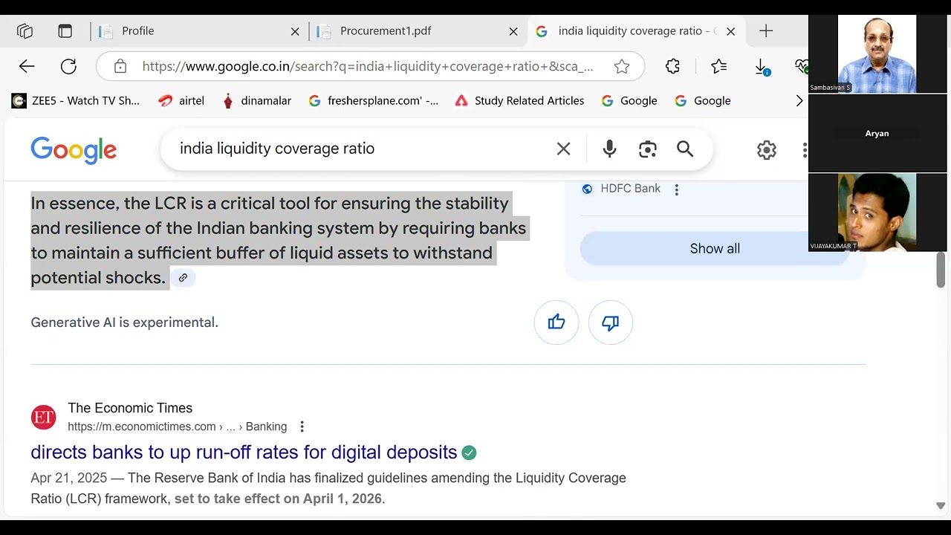Open the browser workspaces icon
Viewport: 951px width, 535px height.
(x=25, y=31)
